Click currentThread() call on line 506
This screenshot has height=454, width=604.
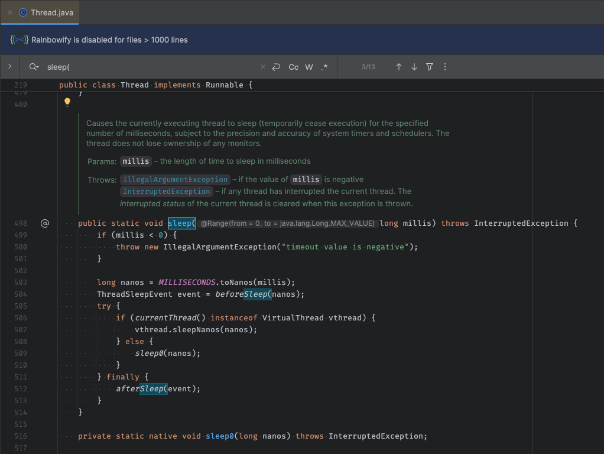170,318
